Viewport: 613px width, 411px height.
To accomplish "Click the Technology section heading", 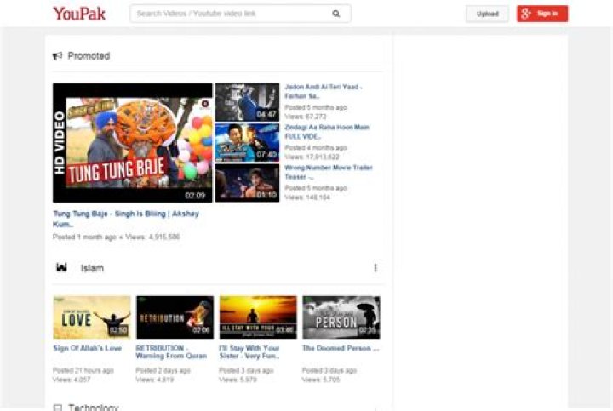I will [94, 407].
